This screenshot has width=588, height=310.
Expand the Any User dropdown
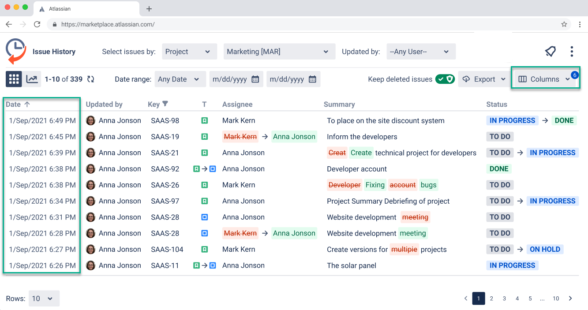(420, 52)
